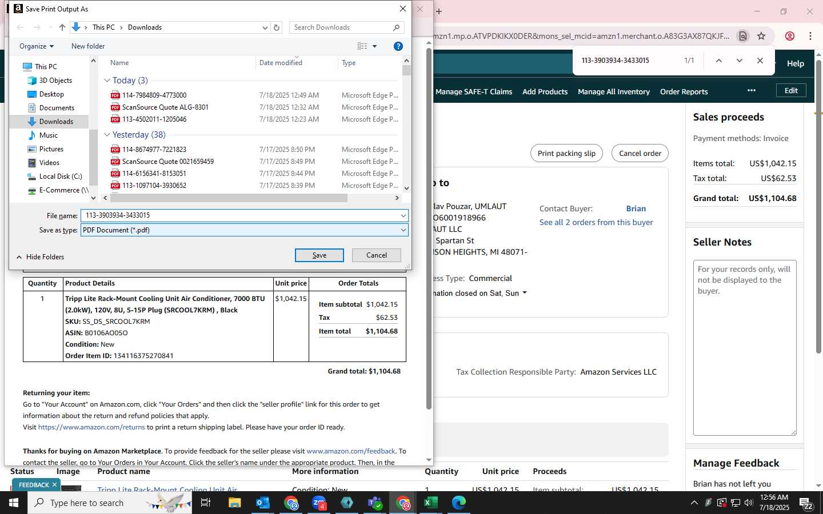Collapse the Today (3) group
823x514 pixels.
(107, 81)
